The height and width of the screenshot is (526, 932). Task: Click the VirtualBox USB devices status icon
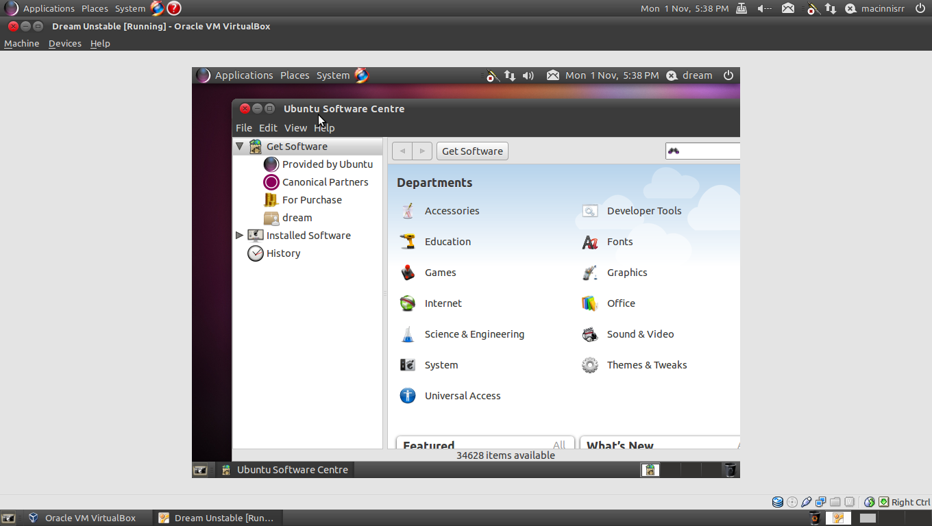coord(807,502)
